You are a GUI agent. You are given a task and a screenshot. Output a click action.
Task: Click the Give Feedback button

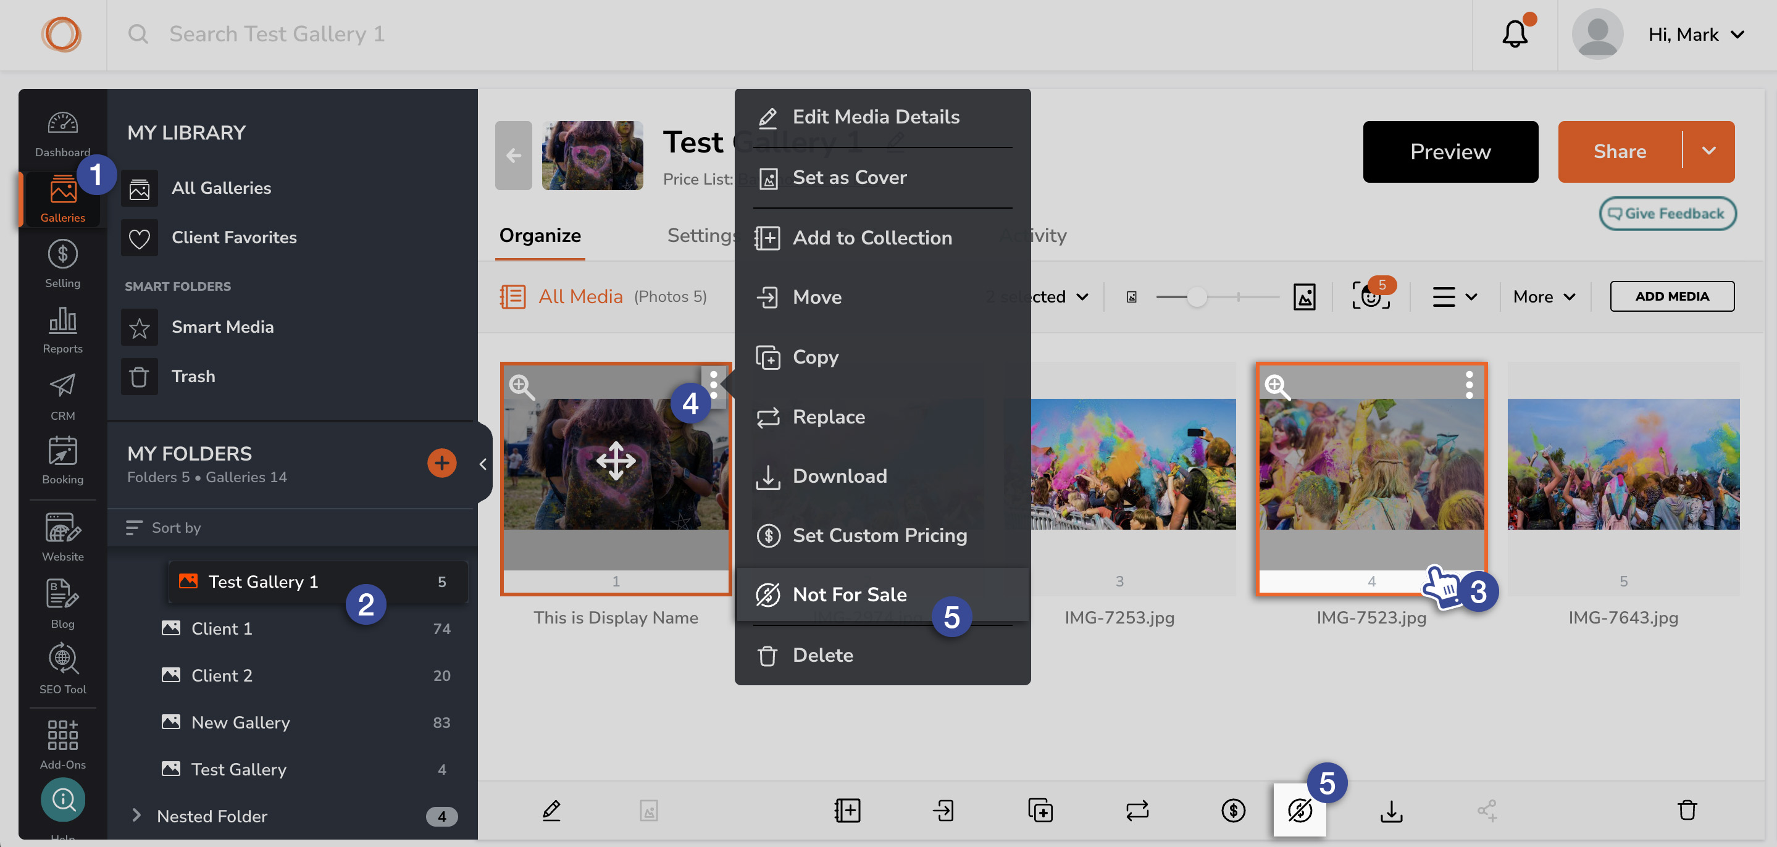click(x=1666, y=213)
